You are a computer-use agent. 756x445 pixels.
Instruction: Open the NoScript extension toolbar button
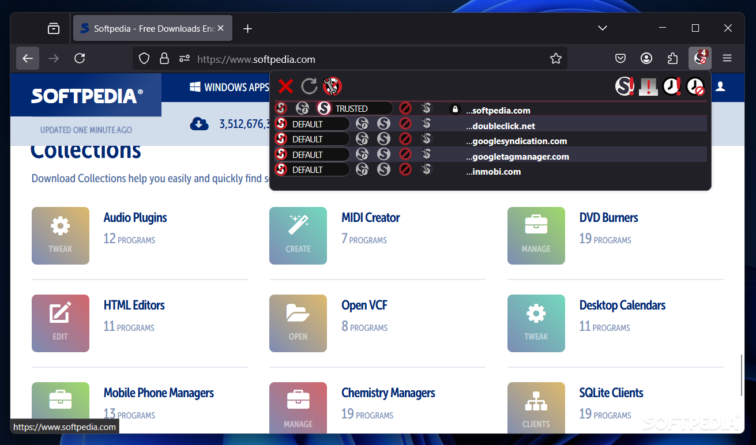pyautogui.click(x=700, y=58)
